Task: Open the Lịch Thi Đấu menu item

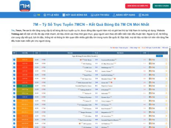Action: coord(100,15)
